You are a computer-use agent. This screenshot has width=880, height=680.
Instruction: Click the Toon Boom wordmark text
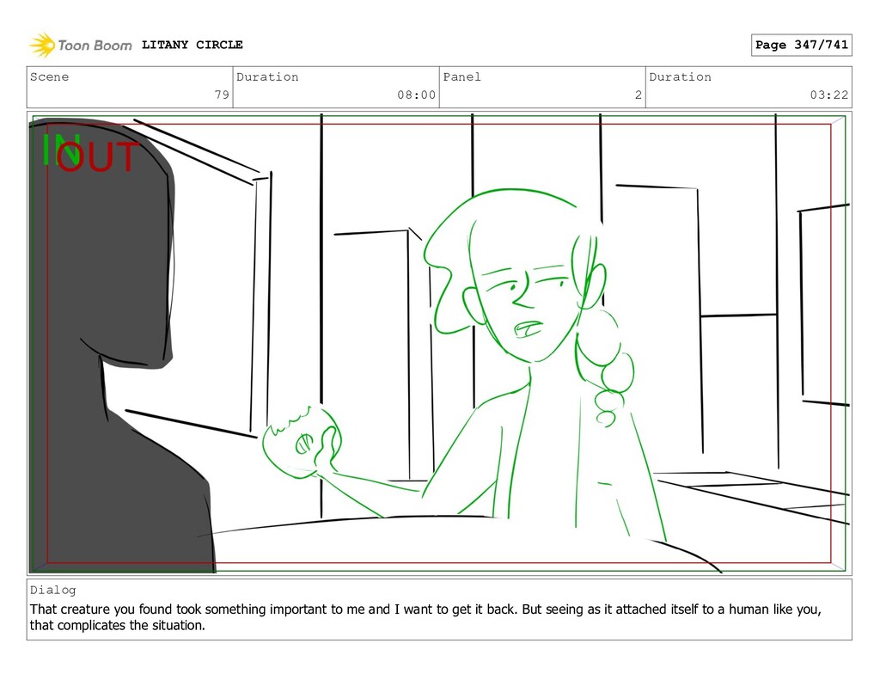95,46
